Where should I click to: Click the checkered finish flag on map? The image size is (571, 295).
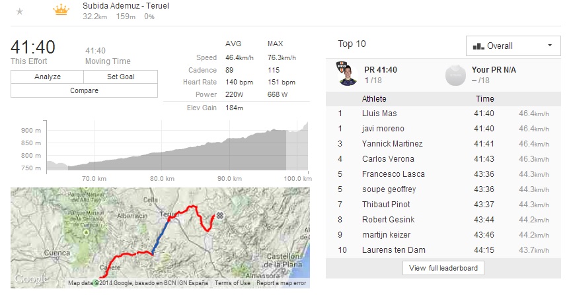click(219, 216)
